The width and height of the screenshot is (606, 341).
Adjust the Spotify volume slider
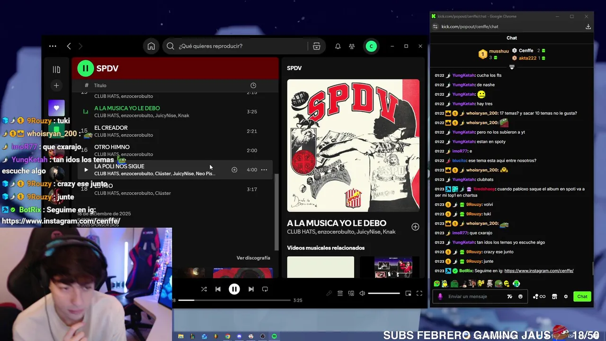point(384,294)
